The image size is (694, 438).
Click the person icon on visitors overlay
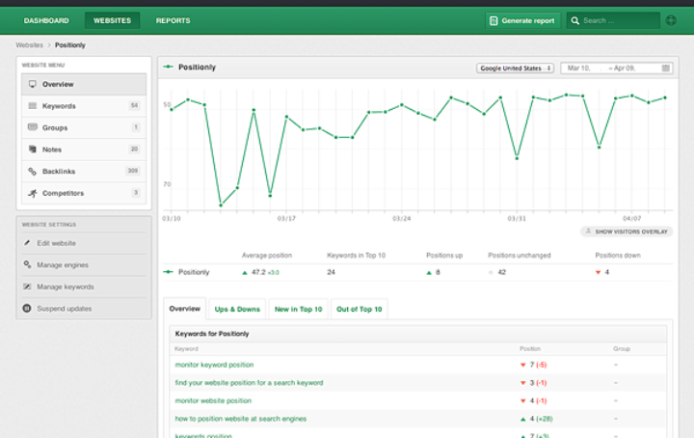(x=588, y=232)
